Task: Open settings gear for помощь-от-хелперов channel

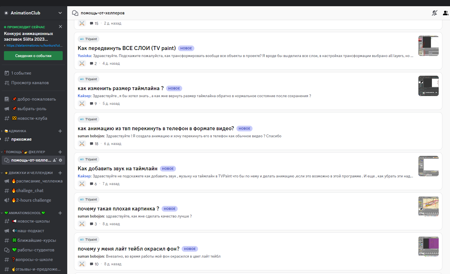Action: [60, 160]
